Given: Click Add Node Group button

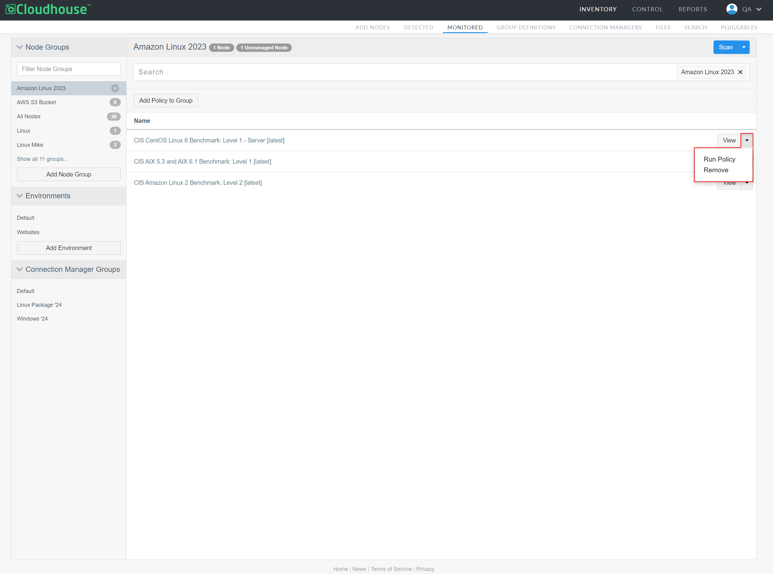Looking at the screenshot, I should click(69, 174).
